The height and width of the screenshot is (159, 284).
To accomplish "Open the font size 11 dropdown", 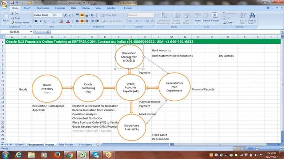I will click(61, 15).
